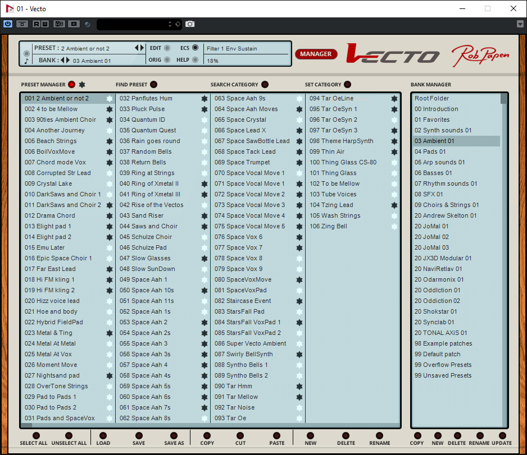The height and width of the screenshot is (455, 527).
Task: Step to next preset with right arrow
Action: (x=143, y=48)
